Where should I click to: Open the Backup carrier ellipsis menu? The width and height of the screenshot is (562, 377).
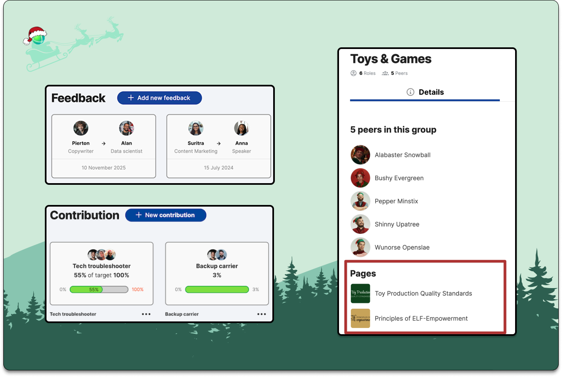(262, 314)
